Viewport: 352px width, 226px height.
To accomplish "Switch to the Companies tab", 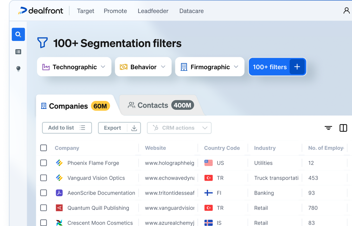I will [x=75, y=106].
